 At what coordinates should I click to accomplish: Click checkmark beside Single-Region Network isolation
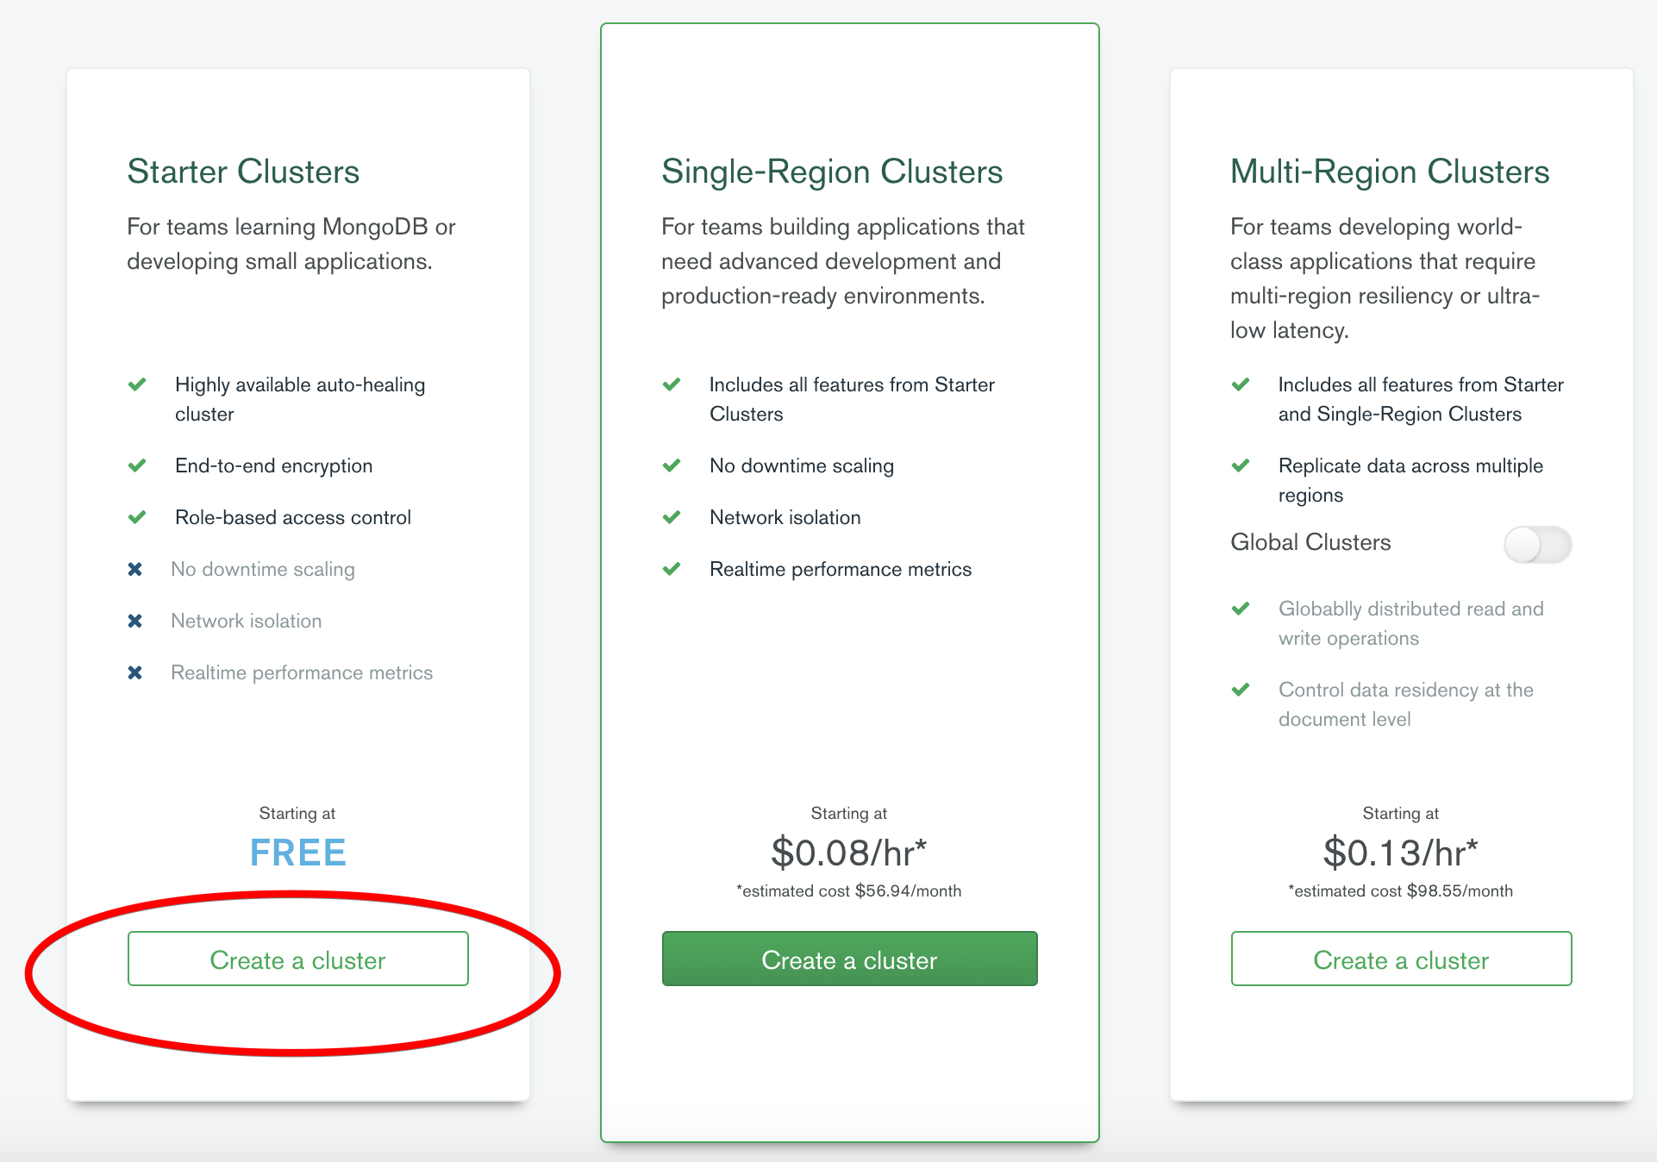coord(672,517)
